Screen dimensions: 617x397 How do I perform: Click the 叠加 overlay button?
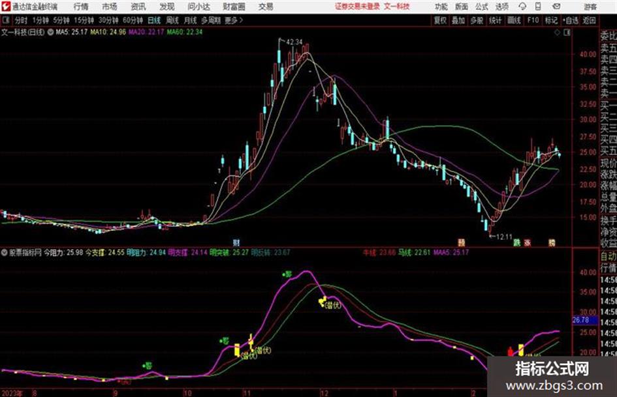click(458, 20)
